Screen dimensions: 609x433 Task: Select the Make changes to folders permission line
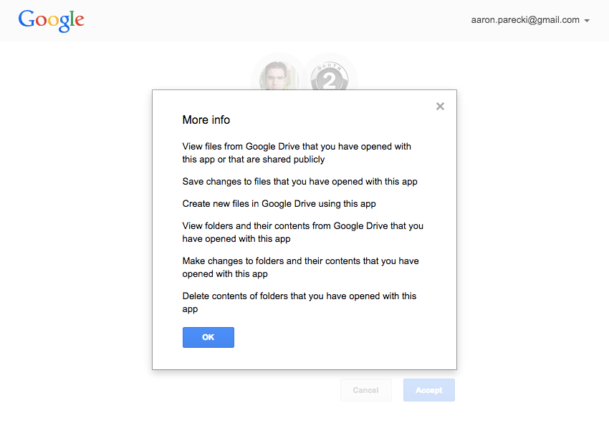coord(301,268)
